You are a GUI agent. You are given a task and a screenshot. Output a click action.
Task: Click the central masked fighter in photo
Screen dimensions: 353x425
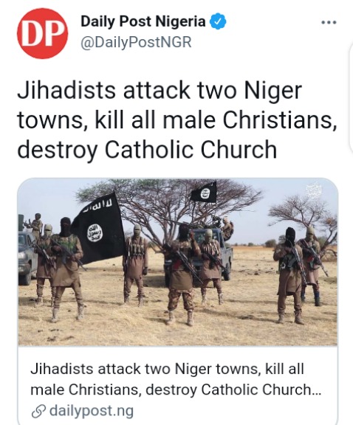coord(181,274)
